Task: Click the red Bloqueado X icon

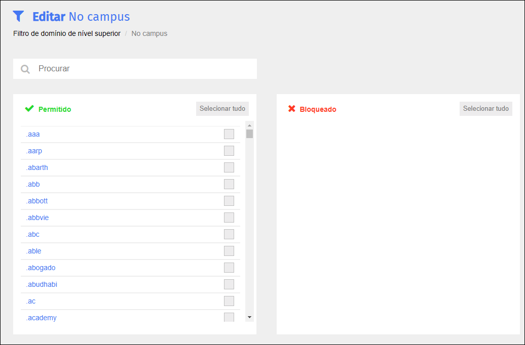Action: [x=291, y=109]
